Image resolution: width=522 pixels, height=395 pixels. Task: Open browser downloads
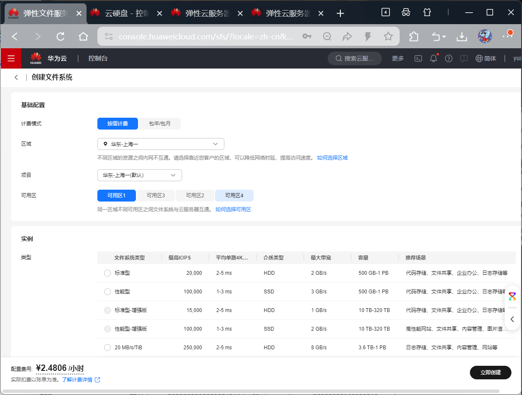(x=461, y=37)
